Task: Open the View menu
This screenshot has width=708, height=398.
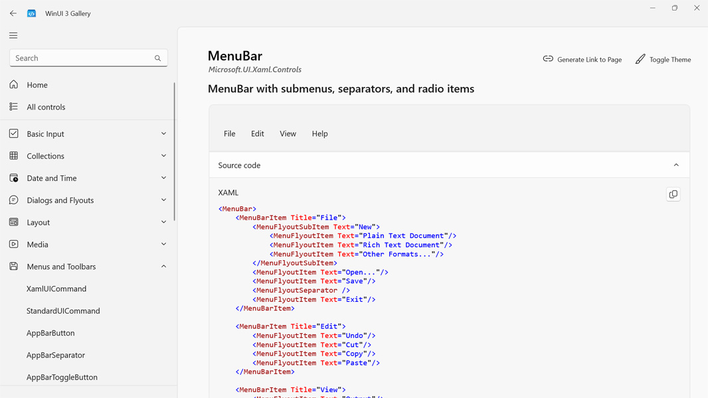Action: coord(288,134)
